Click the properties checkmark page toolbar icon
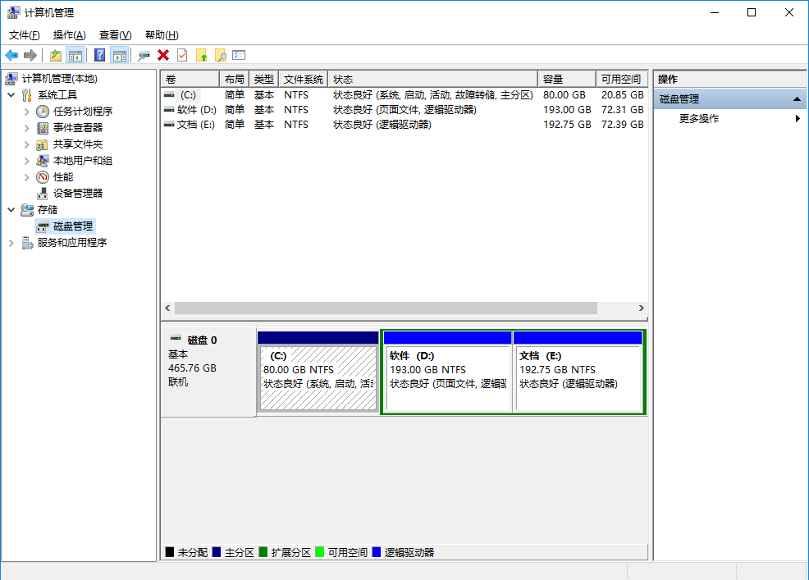 coord(182,55)
